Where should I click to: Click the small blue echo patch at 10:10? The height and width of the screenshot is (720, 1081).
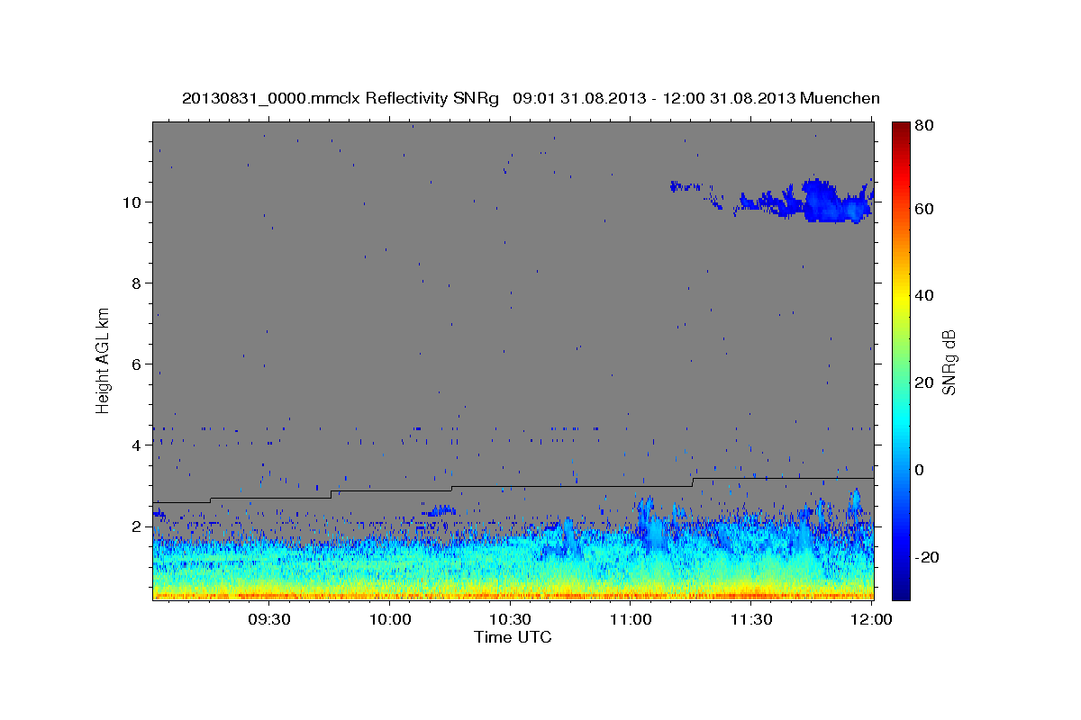(x=441, y=510)
